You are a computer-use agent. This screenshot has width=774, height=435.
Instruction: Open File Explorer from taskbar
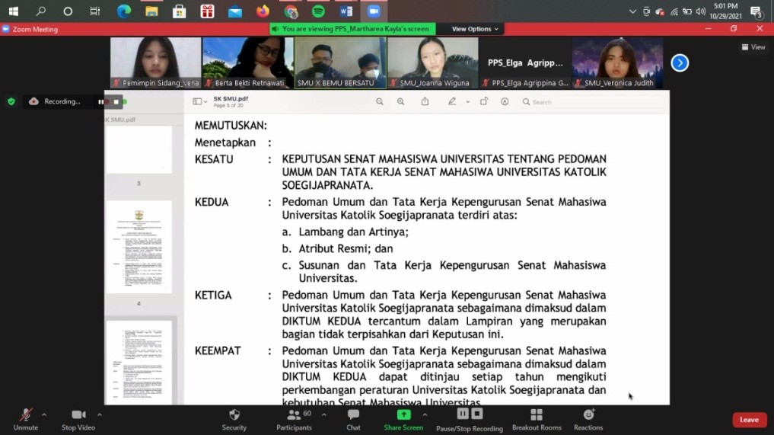tap(151, 11)
